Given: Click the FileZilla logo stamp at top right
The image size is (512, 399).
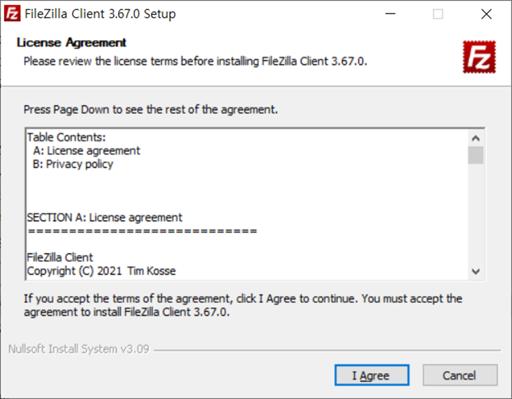Looking at the screenshot, I should click(x=479, y=56).
